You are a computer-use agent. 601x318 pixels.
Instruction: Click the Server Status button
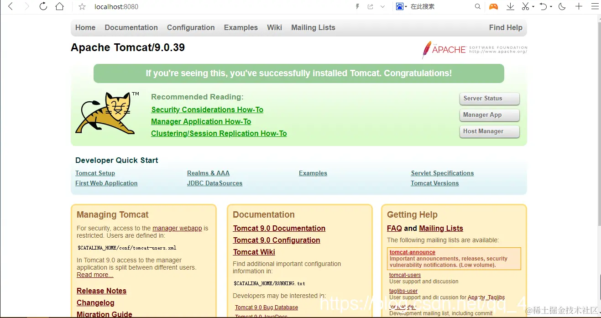tap(489, 99)
